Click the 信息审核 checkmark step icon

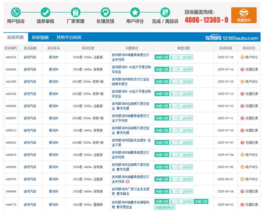point(45,12)
